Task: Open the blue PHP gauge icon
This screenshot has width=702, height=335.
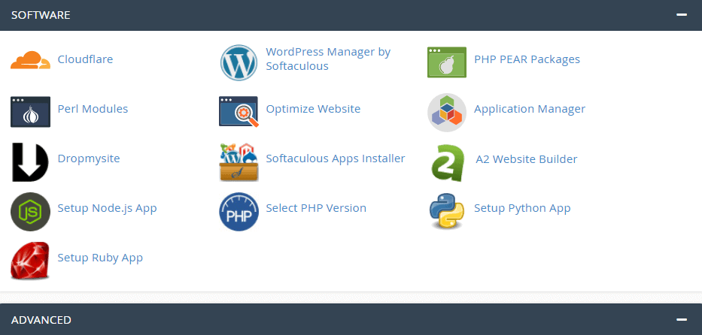Action: tap(239, 212)
